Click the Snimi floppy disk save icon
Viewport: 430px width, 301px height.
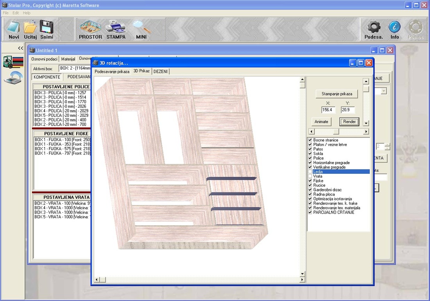pyautogui.click(x=47, y=28)
